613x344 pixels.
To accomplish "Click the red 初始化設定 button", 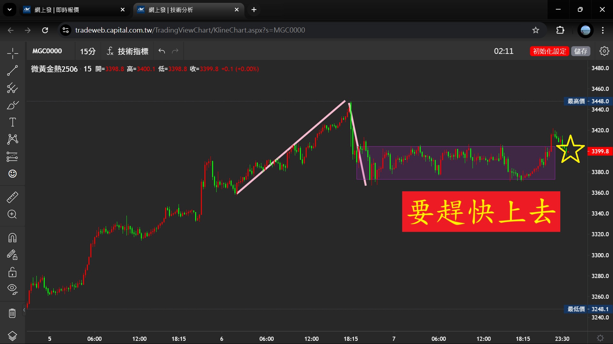I will point(549,51).
